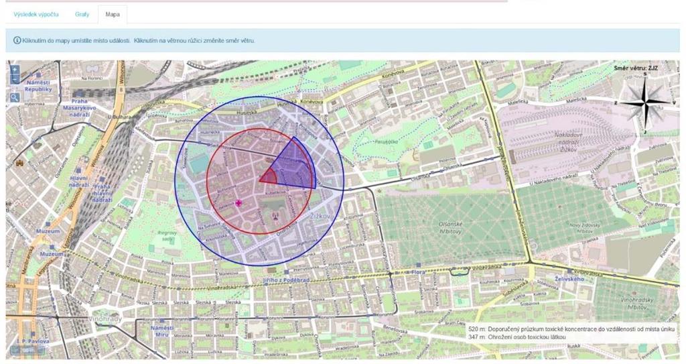Click the Jiřího z Poděbrad station label
Viewport: 686px width, 364px height.
tap(286, 280)
